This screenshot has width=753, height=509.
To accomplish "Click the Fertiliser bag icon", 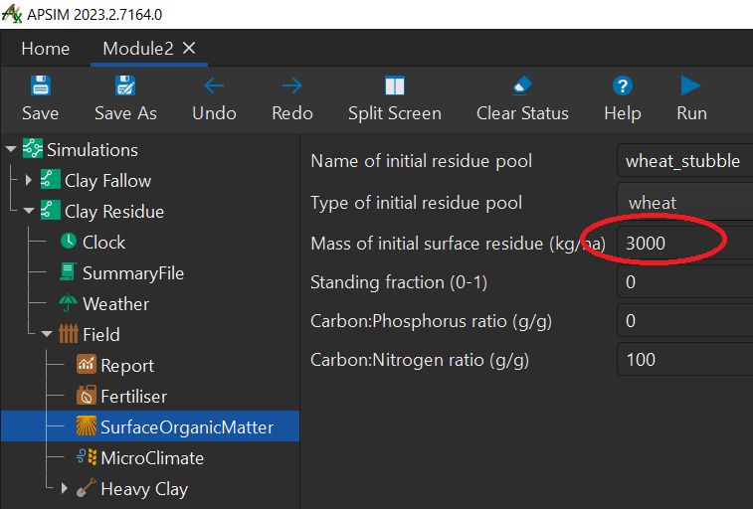I will click(x=86, y=396).
